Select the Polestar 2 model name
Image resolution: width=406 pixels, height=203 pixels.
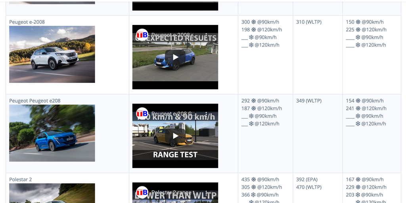(21, 180)
